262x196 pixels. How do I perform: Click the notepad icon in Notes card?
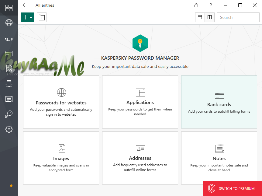pyautogui.click(x=219, y=149)
